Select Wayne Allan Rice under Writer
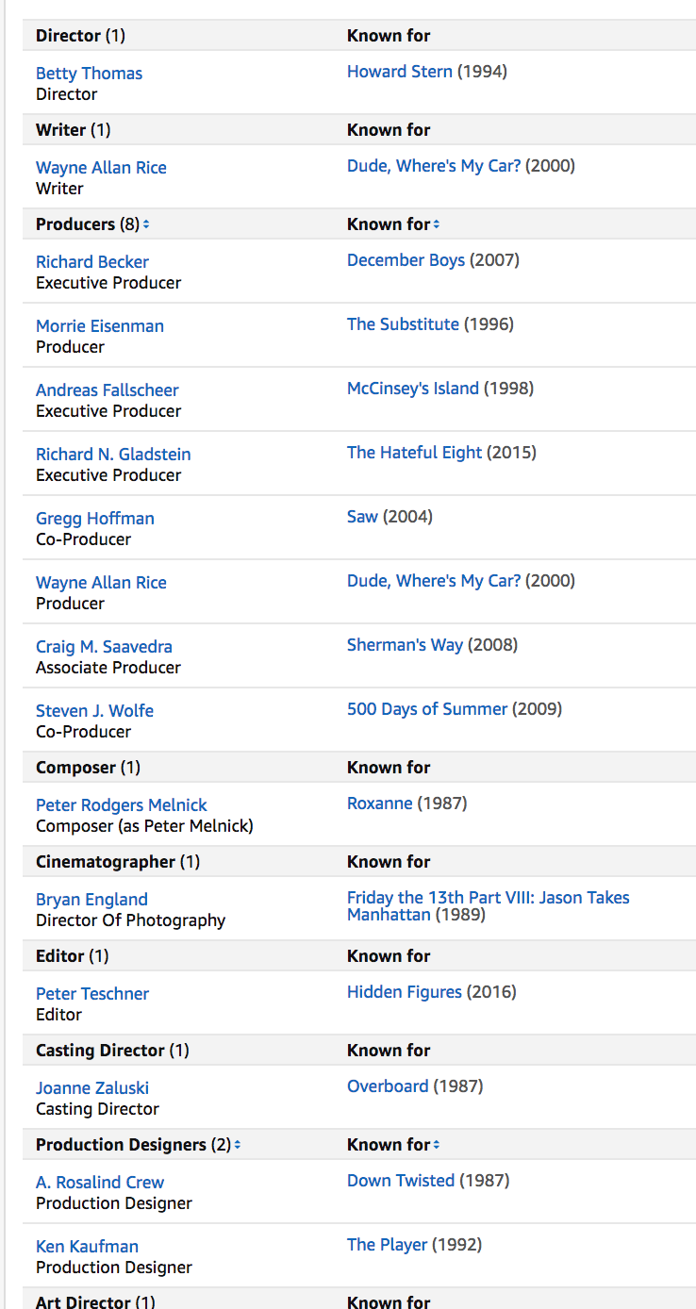 pyautogui.click(x=101, y=168)
